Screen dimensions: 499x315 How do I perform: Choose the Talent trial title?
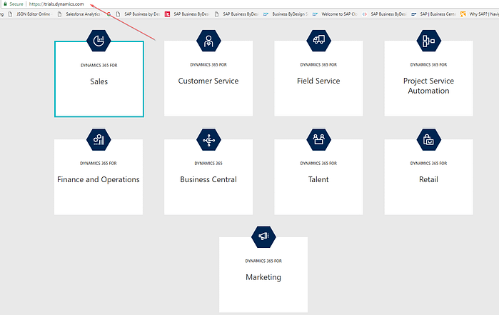click(x=318, y=179)
